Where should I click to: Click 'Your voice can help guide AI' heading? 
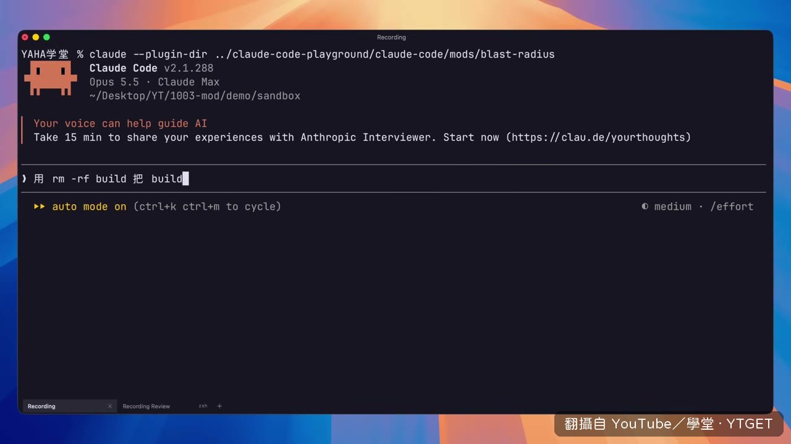[x=121, y=124]
